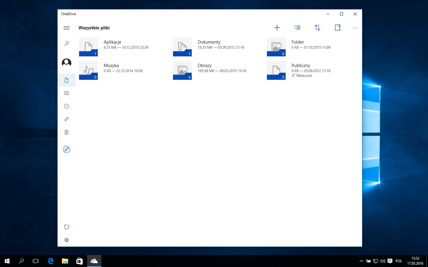
Task: Click the circled people icon in sidebar
Action: click(x=67, y=150)
